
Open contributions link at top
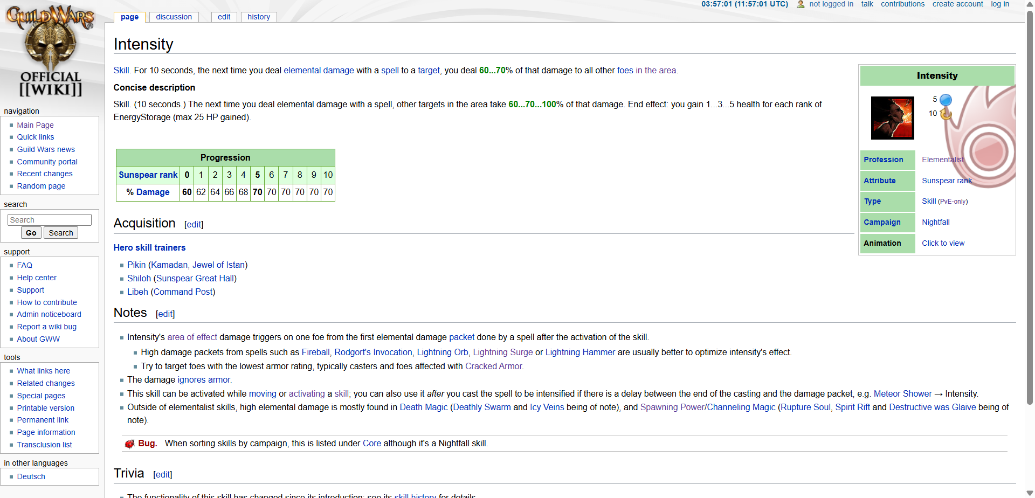point(902,4)
